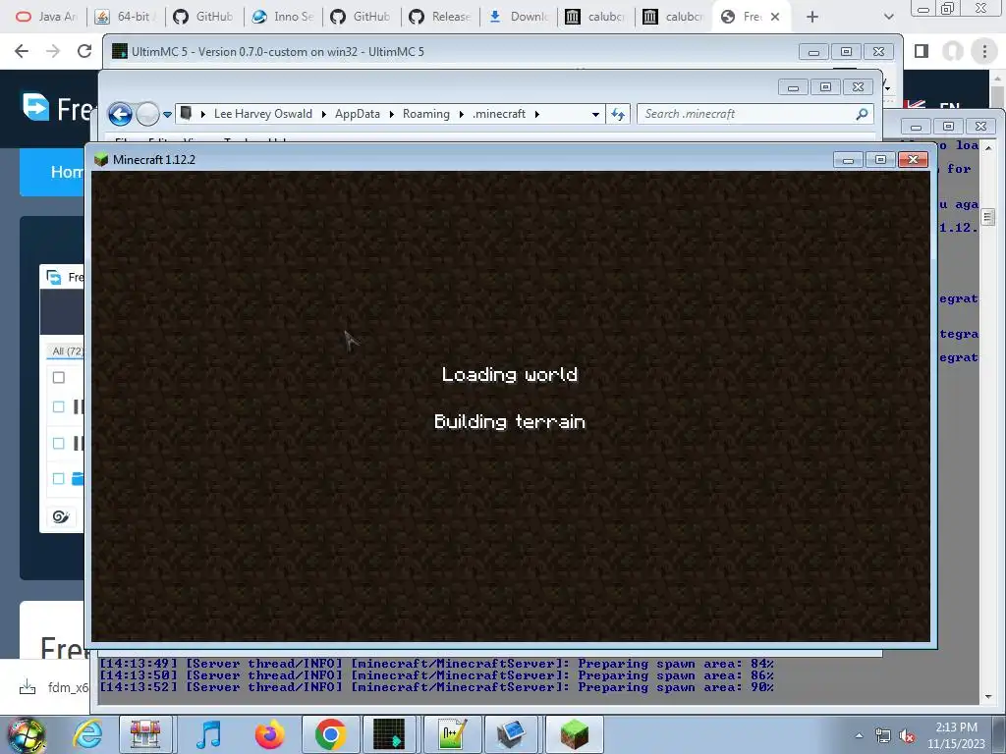This screenshot has width=1006, height=754.
Task: Switch to the 64-bit Chrome tab
Action: tap(125, 17)
